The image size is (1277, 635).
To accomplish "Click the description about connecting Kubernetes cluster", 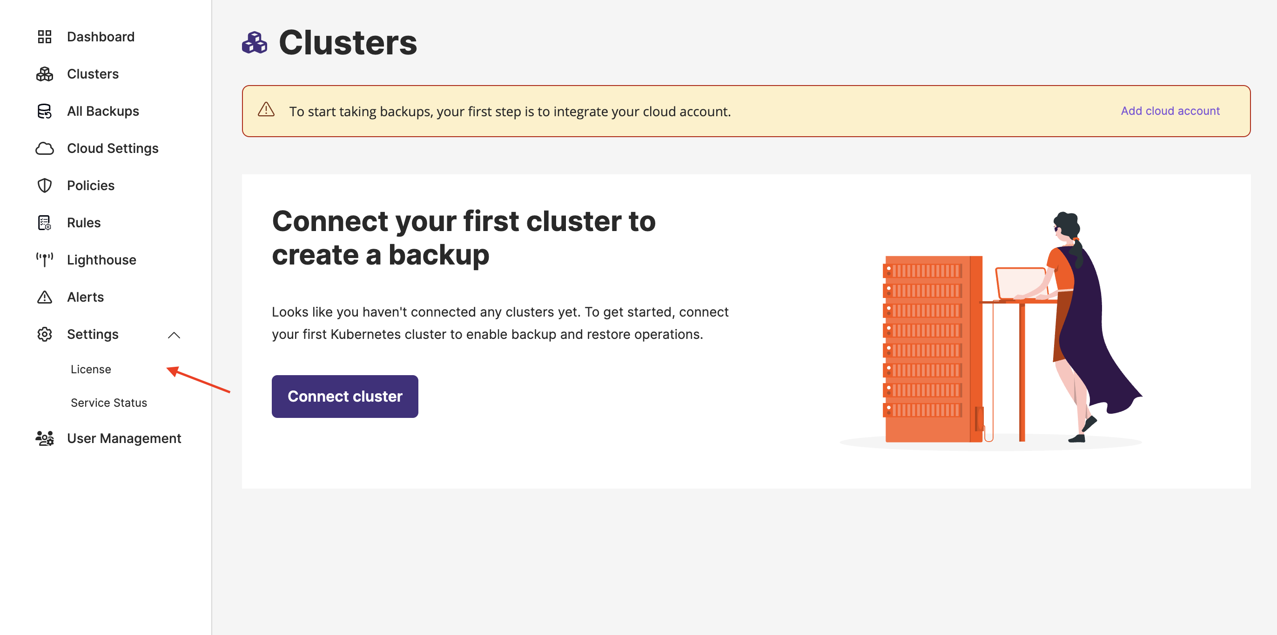I will coord(500,323).
